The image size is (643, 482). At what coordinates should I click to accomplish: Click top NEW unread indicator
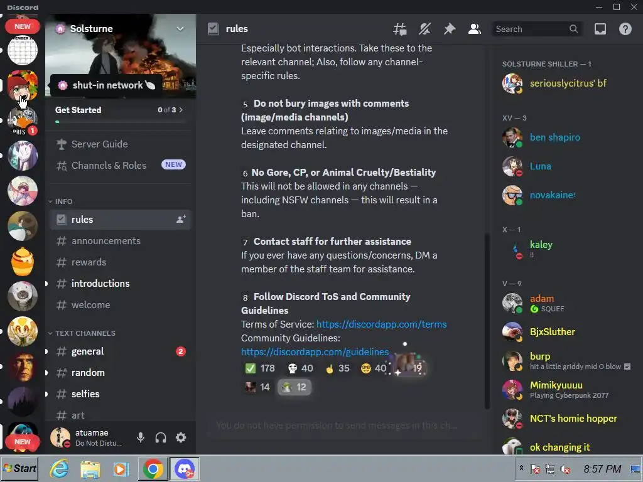(x=23, y=26)
